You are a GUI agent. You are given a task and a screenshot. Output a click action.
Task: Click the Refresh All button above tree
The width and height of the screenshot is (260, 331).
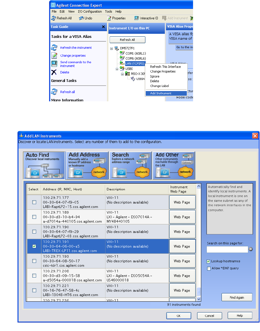point(128,40)
